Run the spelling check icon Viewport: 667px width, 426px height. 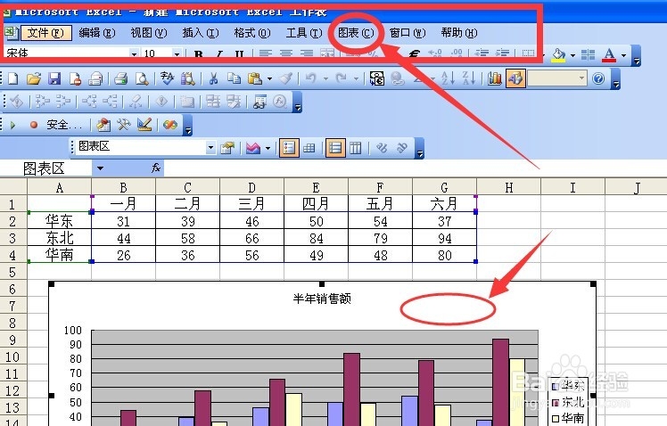(167, 78)
